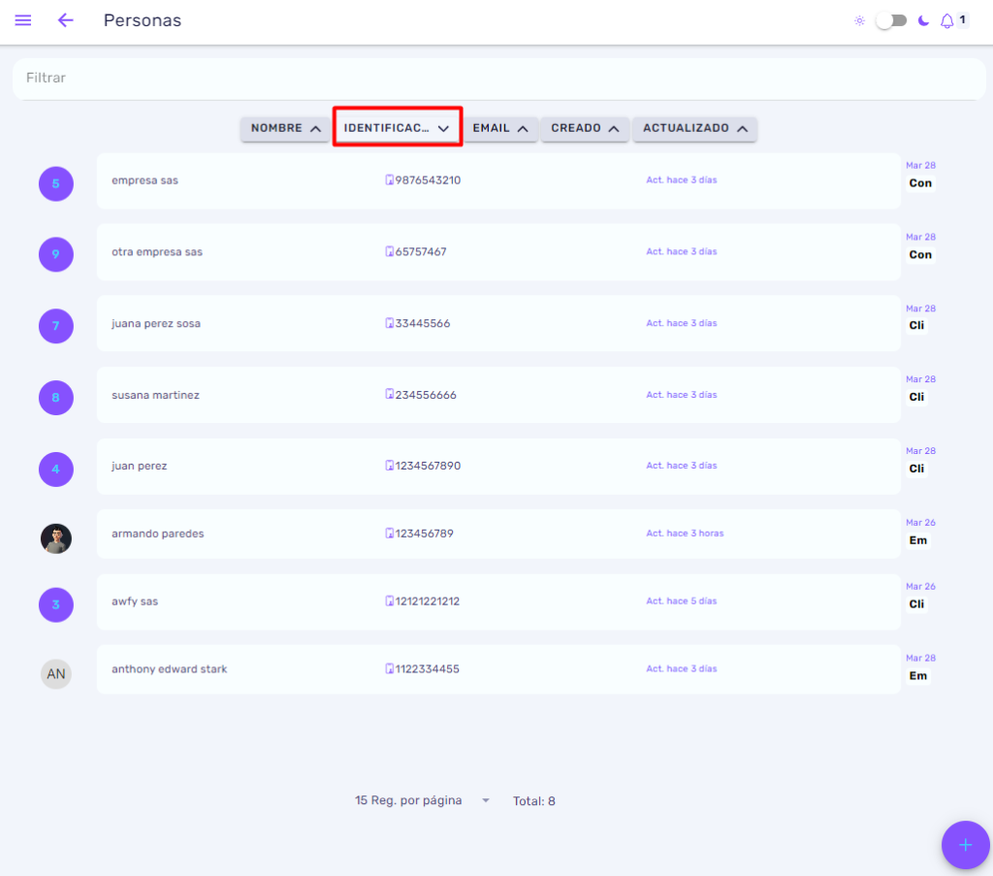Click Em tag on armando paredes row
The width and height of the screenshot is (993, 876).
[x=917, y=540]
